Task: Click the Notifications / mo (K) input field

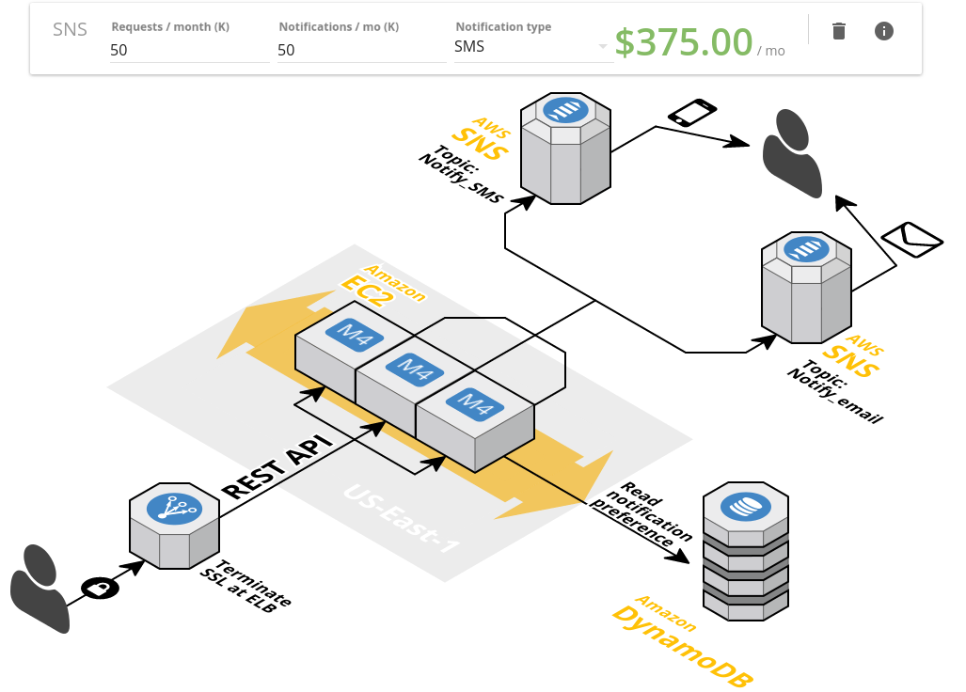Action: [361, 50]
